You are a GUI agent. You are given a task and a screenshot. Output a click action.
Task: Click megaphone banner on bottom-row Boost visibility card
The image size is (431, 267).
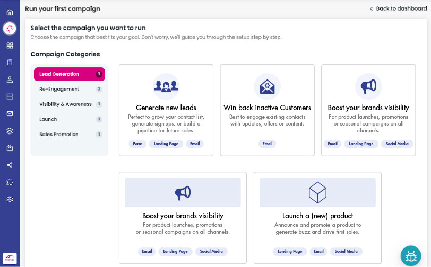click(x=183, y=193)
